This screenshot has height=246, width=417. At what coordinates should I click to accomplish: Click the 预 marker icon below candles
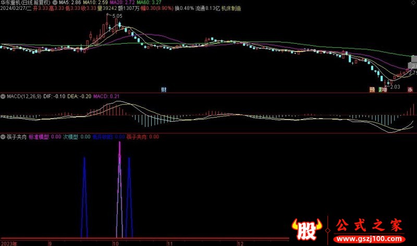pos(372,89)
